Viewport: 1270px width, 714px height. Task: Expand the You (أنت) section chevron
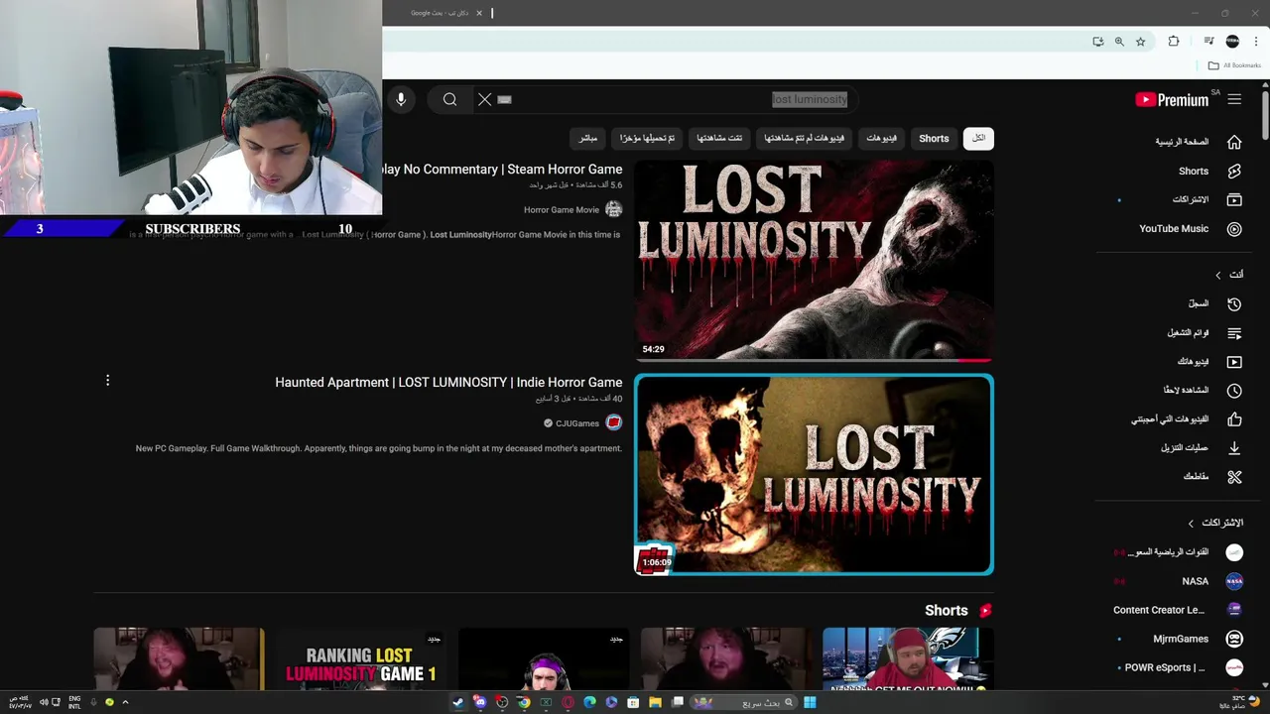[1218, 275]
